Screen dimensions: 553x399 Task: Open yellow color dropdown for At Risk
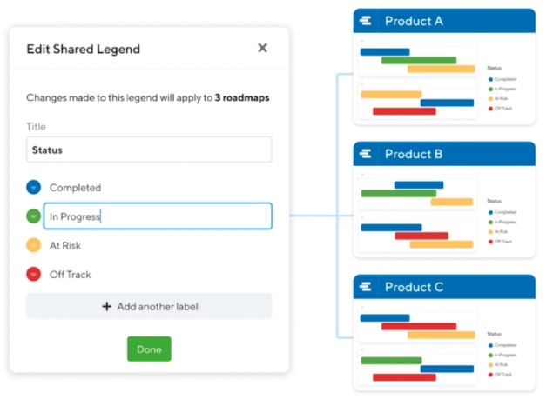click(33, 245)
